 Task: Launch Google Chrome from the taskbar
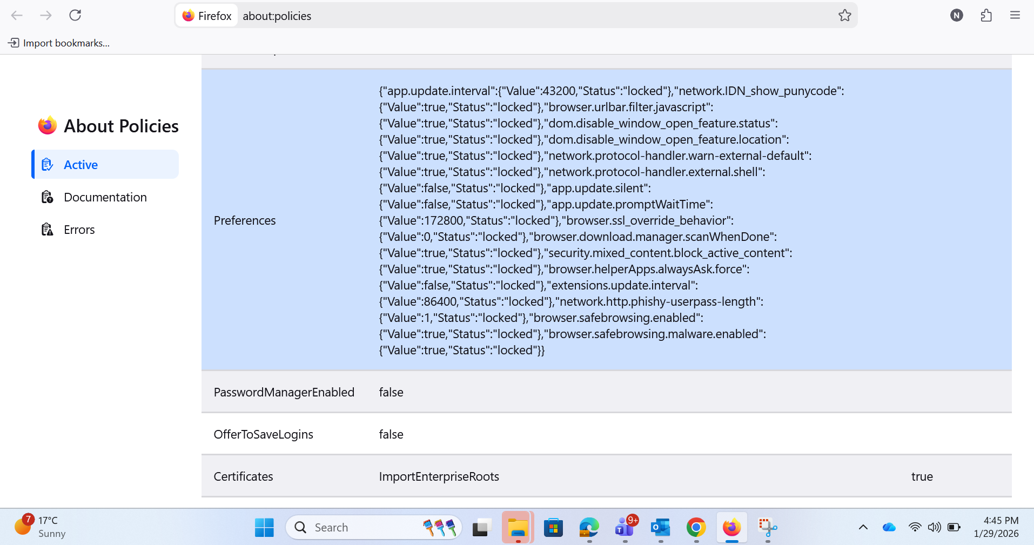(x=696, y=527)
